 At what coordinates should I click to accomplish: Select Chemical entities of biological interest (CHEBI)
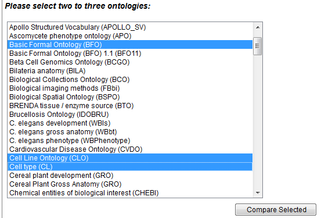[x=130, y=193]
